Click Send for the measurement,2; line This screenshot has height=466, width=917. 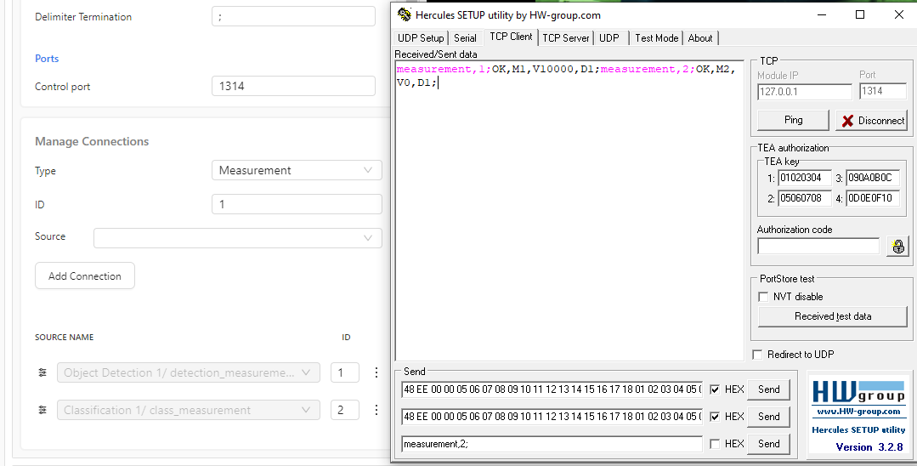pyautogui.click(x=768, y=444)
